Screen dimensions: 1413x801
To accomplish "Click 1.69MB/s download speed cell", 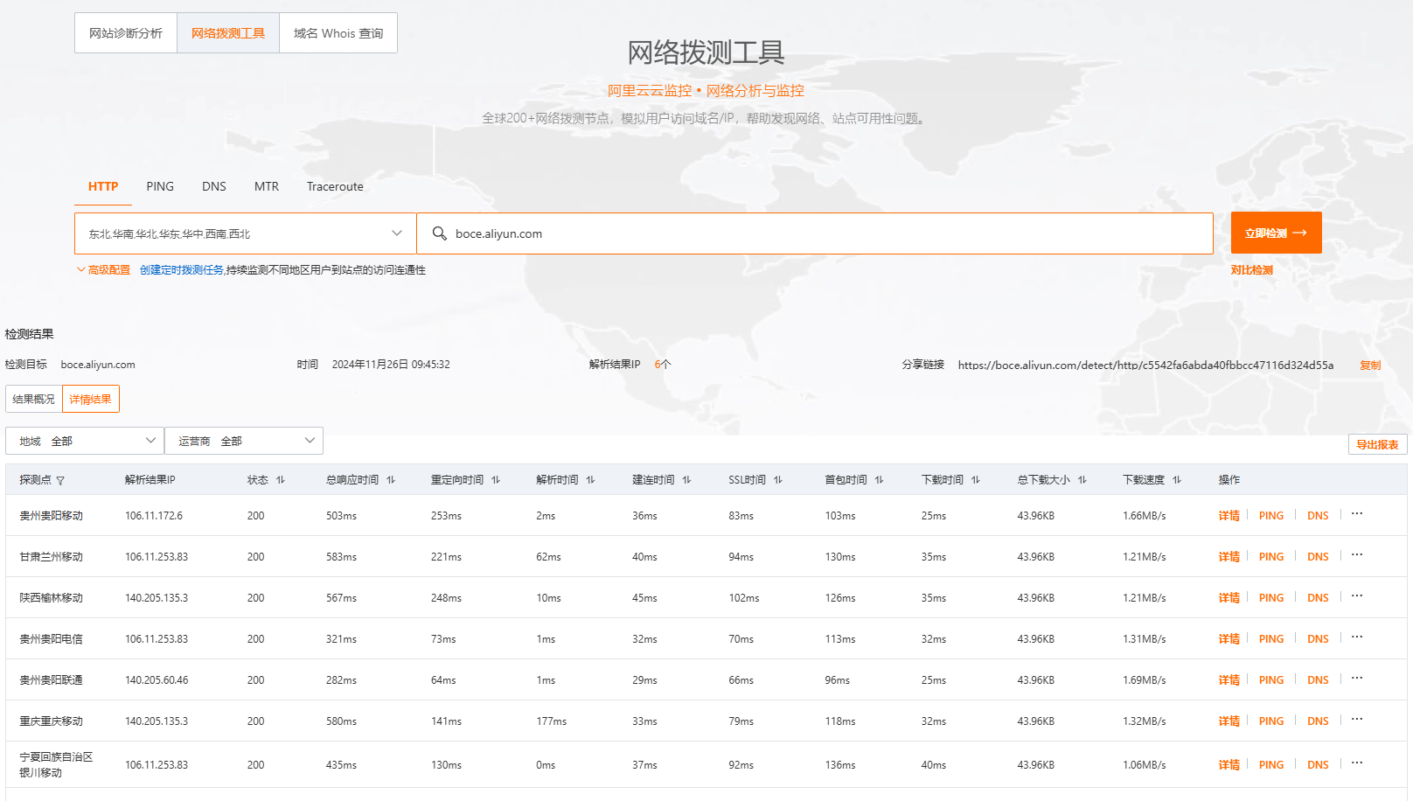I will pyautogui.click(x=1145, y=680).
